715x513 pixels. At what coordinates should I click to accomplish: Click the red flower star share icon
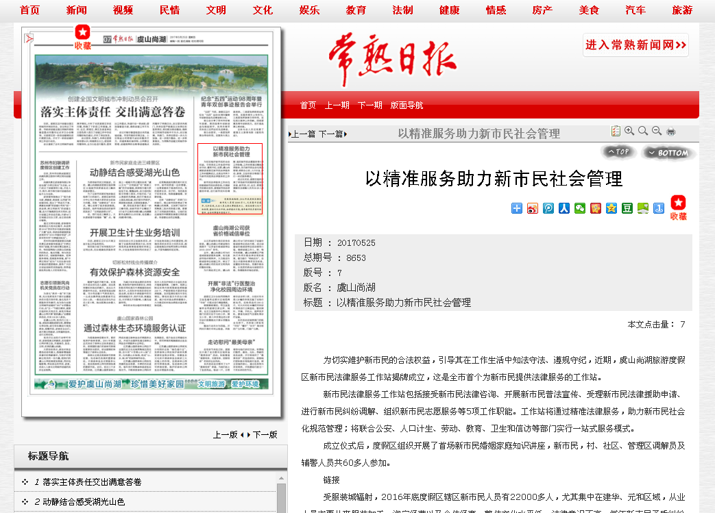tap(596, 208)
